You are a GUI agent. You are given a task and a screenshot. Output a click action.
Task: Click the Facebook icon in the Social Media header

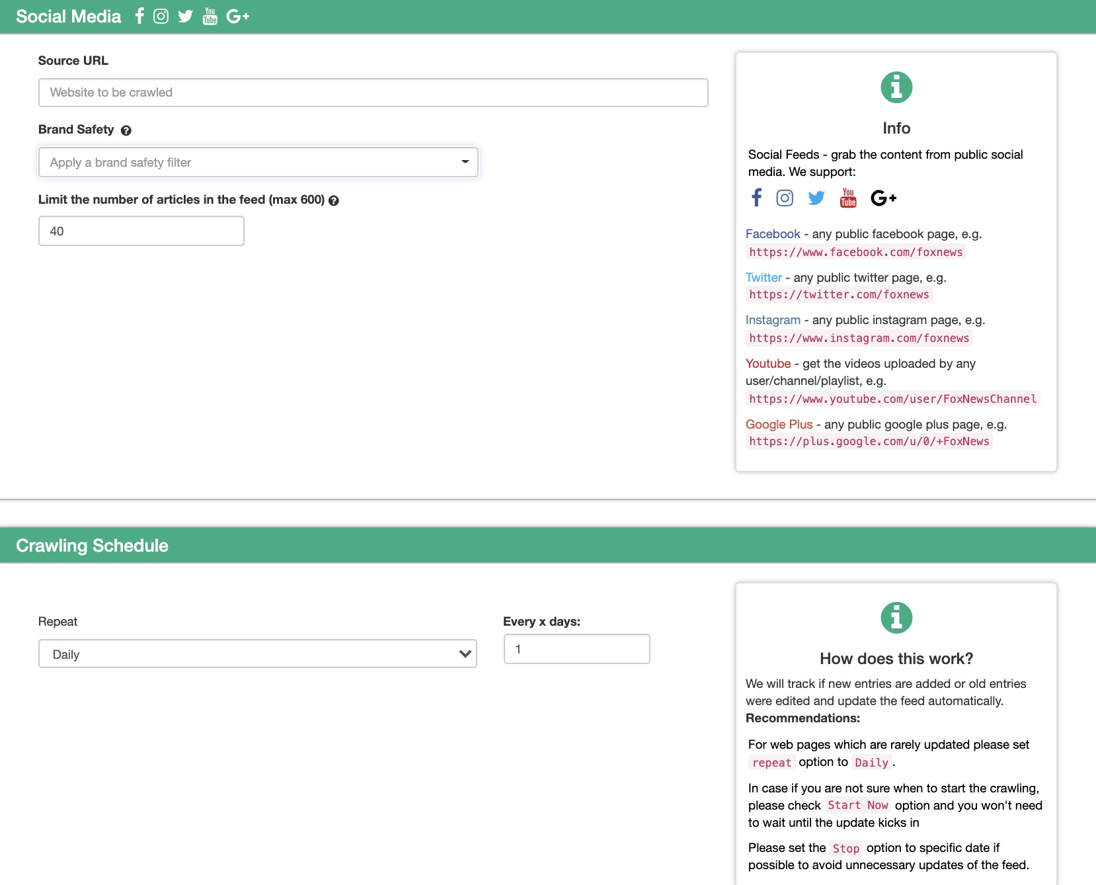coord(139,16)
